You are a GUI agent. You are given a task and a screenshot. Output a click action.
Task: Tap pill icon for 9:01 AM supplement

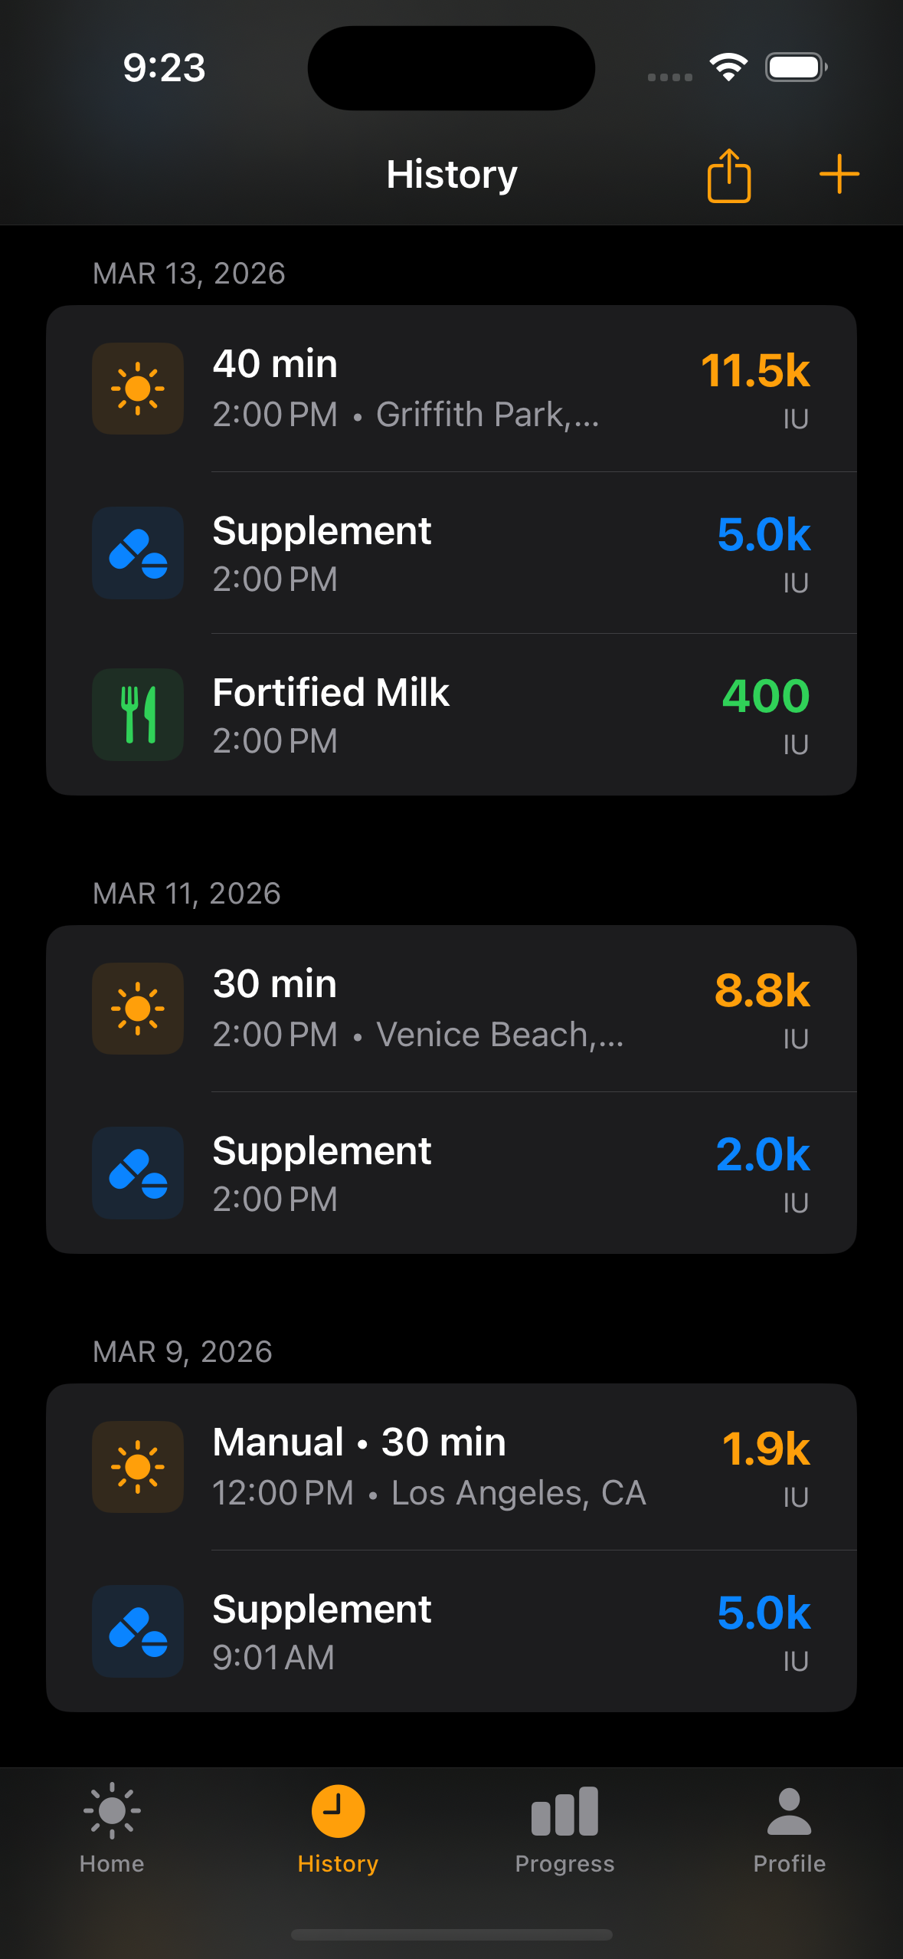pyautogui.click(x=138, y=1631)
